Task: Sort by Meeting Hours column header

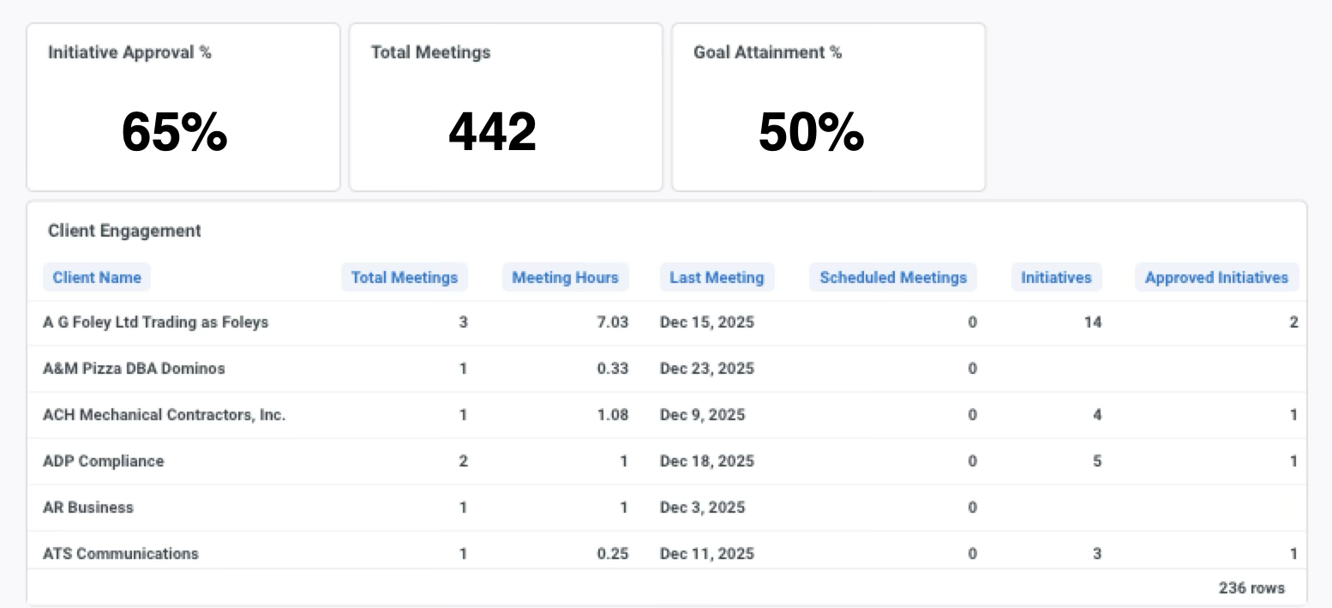Action: [x=565, y=277]
